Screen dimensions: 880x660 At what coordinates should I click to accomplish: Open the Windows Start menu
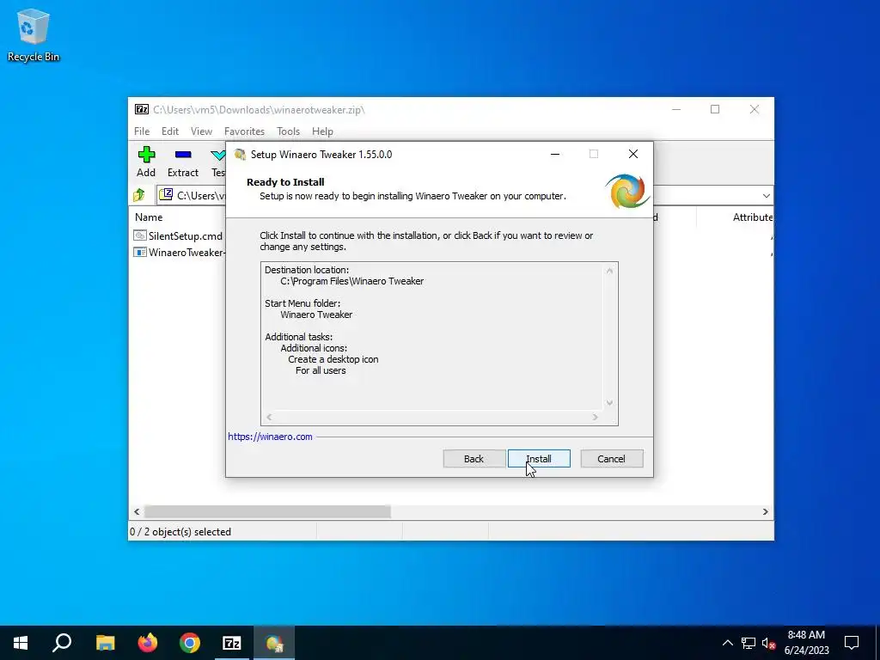(x=21, y=643)
